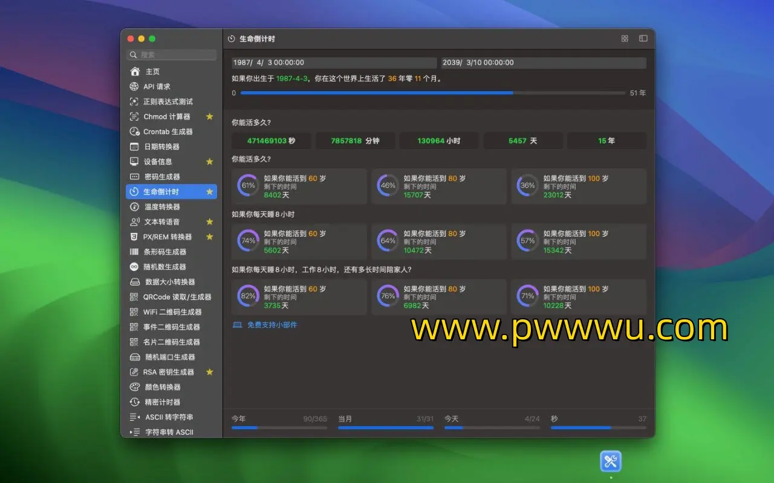This screenshot has width=774, height=483.
Task: Select the 日期转换器 sidebar entry
Action: pos(161,147)
